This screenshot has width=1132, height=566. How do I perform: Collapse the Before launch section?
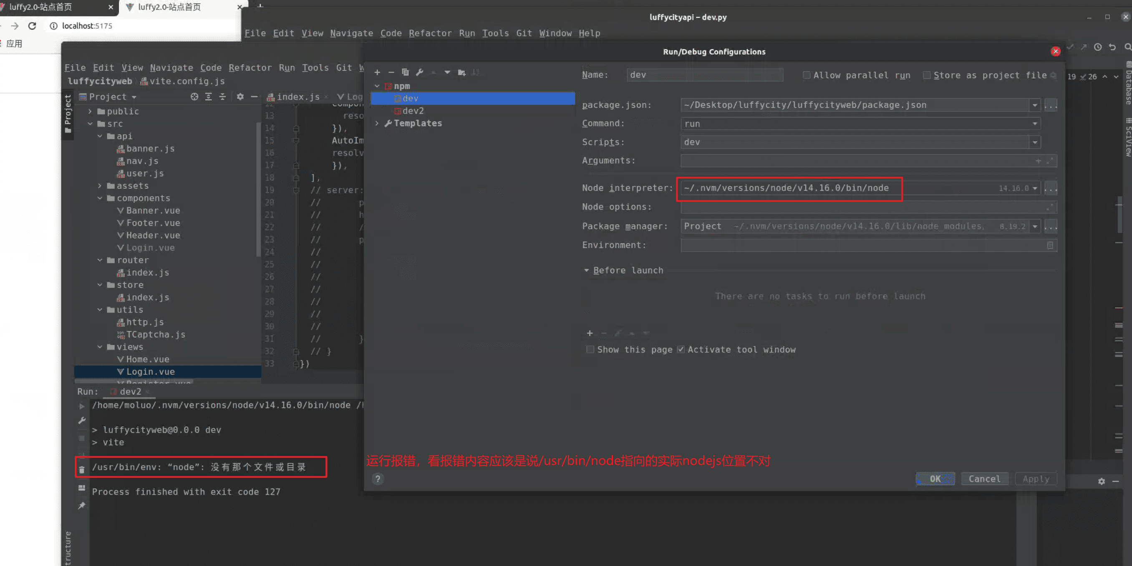pos(586,270)
